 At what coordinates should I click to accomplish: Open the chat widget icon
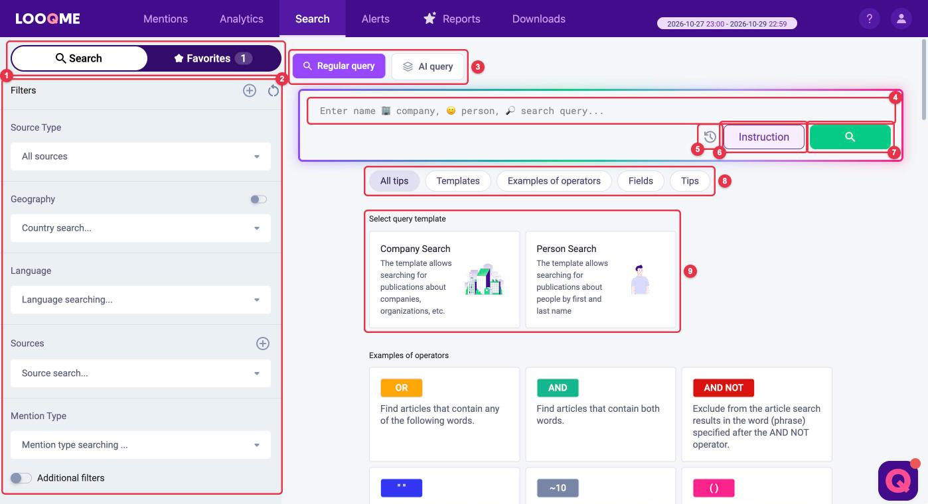(897, 480)
